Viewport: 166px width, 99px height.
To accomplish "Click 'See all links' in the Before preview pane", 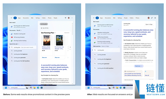I will point(45,28).
